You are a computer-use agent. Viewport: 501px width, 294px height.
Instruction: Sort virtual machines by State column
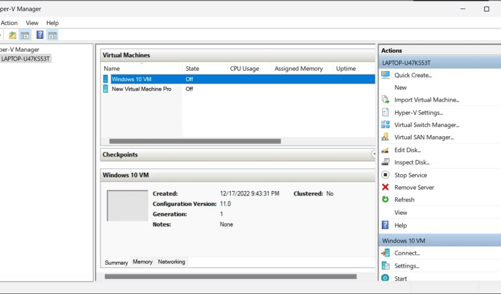tap(204, 68)
